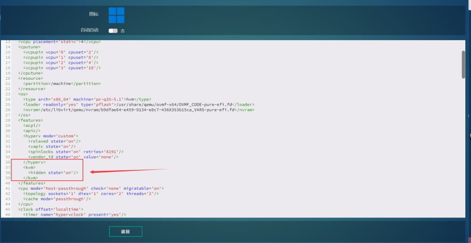The height and width of the screenshot is (243, 471).
Task: Click the <apic/> line
Action: pos(32,131)
